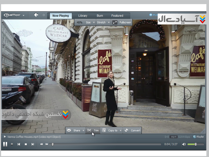Open the Trim tool
This screenshot has width=209, height=157.
tap(93, 130)
